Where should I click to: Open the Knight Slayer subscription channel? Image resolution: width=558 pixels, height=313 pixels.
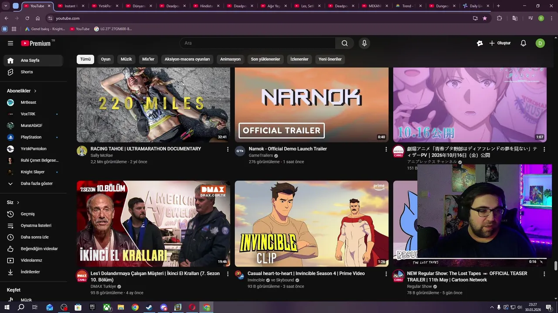click(x=33, y=172)
